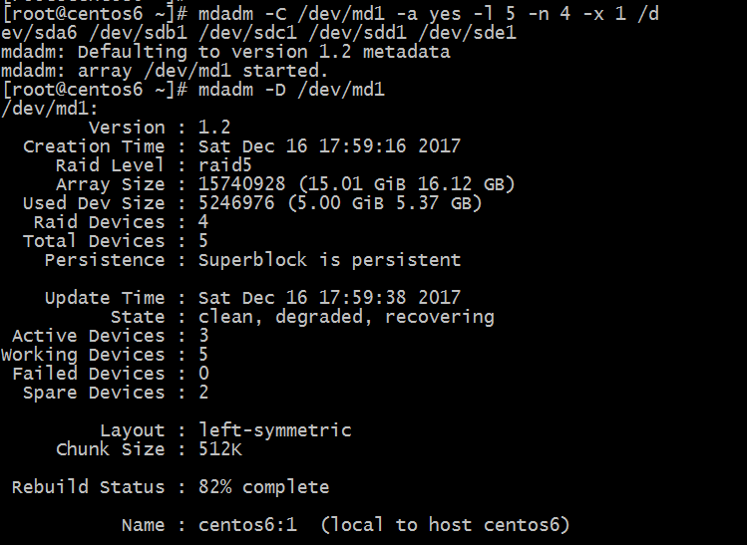This screenshot has width=747, height=545.
Task: Click the Persistence Superblock is persistent text
Action: pyautogui.click(x=329, y=260)
